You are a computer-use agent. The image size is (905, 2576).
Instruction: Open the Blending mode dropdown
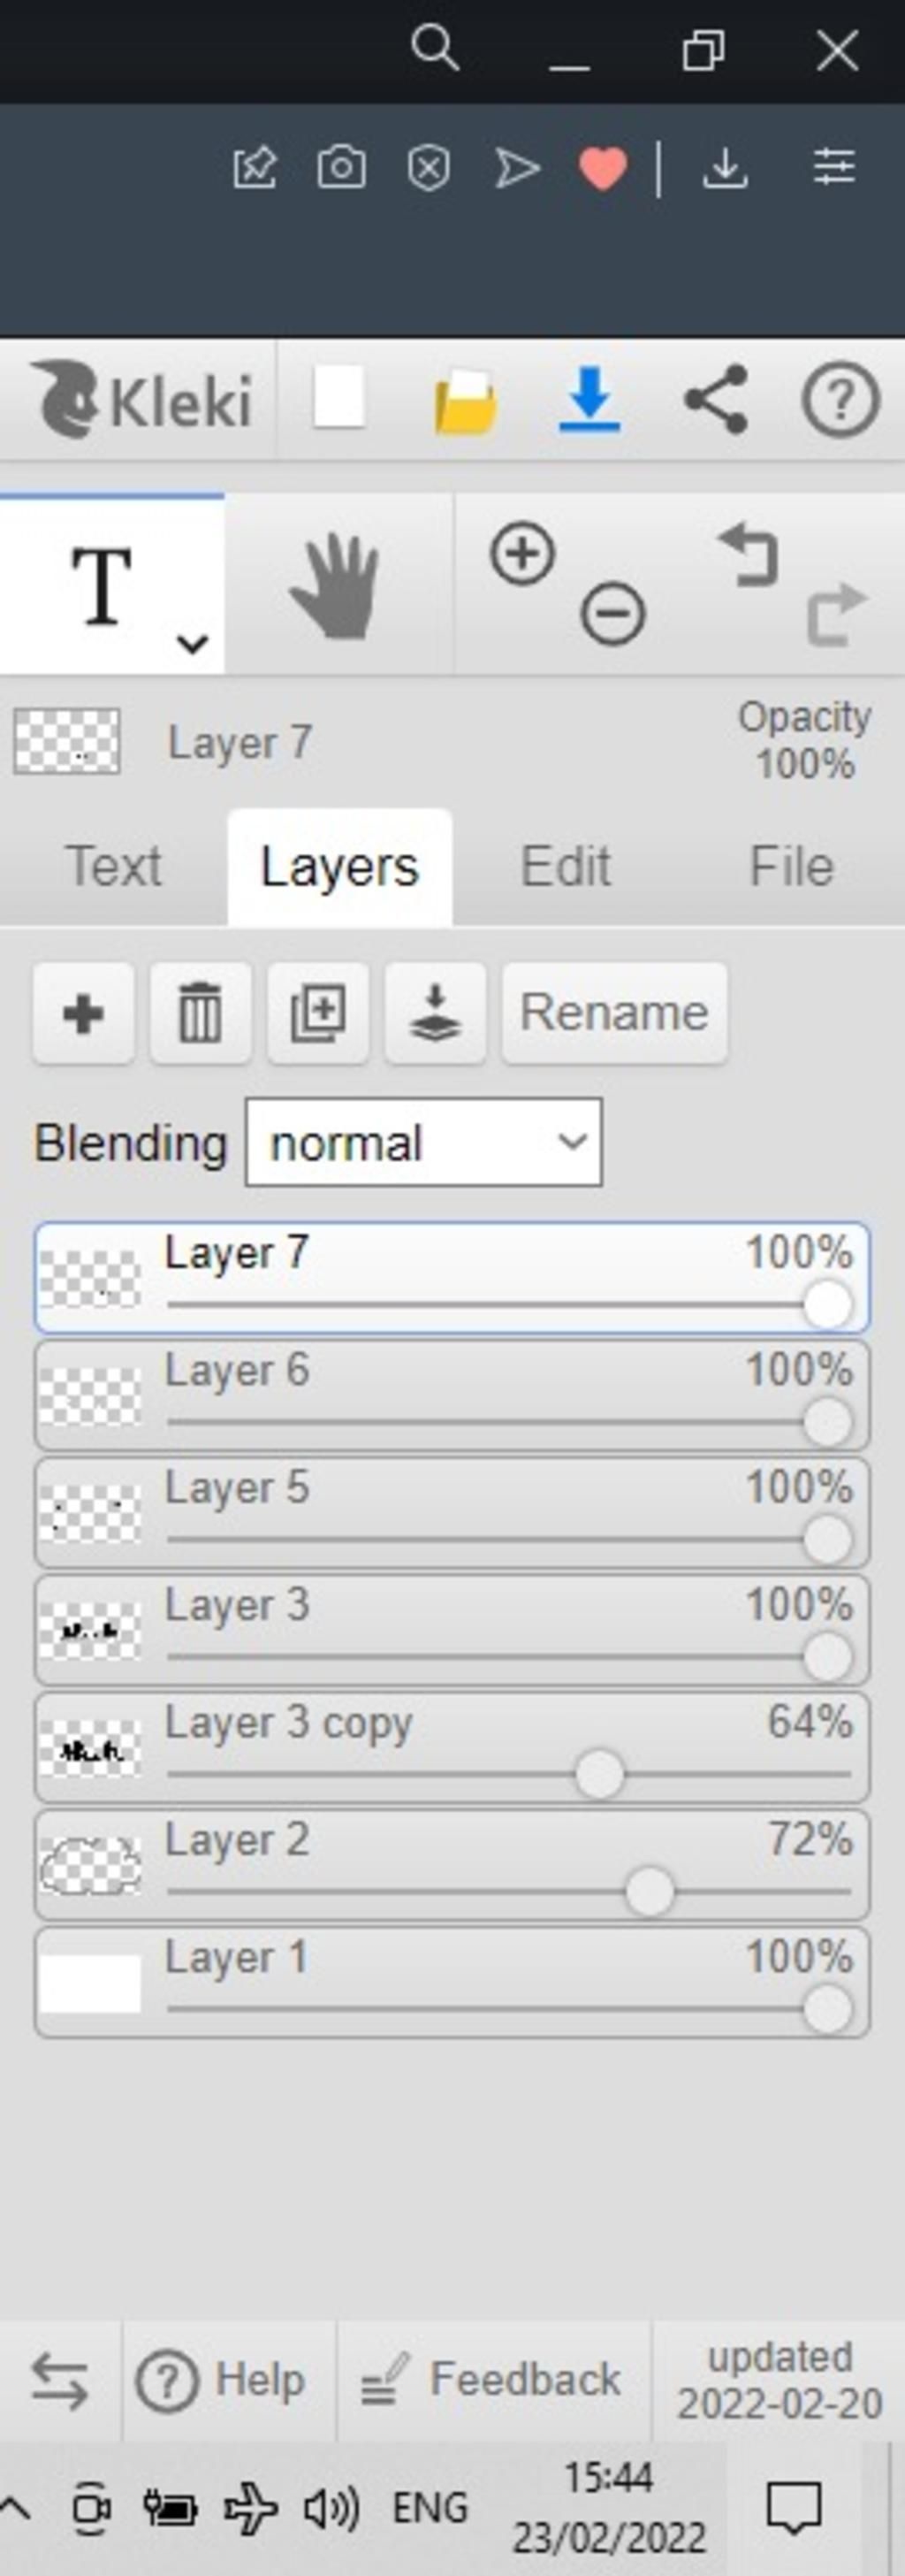[423, 1142]
